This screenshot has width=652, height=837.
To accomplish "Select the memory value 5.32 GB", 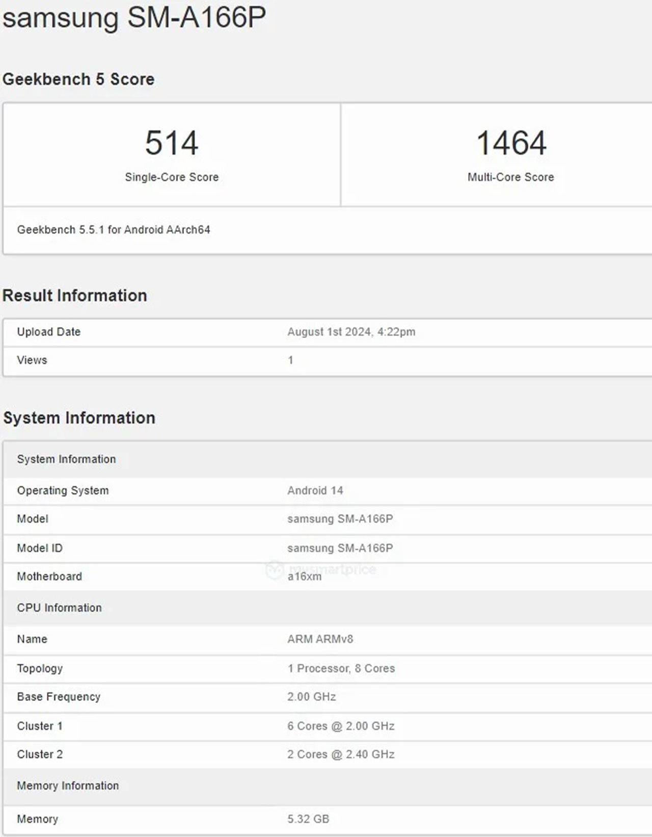I will point(308,819).
